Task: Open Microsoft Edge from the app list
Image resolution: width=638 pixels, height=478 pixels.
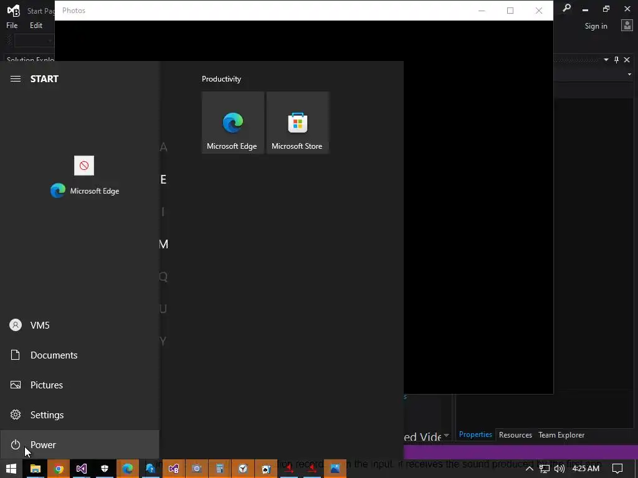Action: [85, 190]
